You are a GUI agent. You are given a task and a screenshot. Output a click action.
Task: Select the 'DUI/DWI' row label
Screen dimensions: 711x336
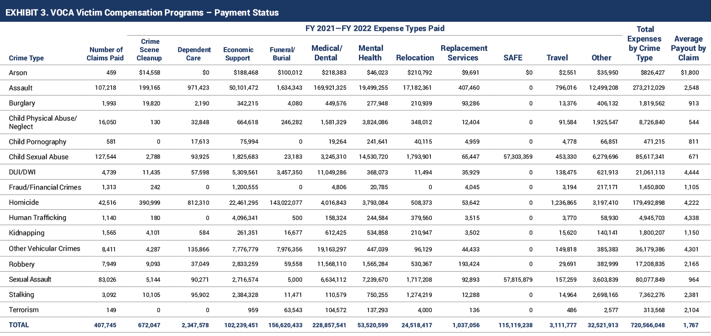point(22,172)
